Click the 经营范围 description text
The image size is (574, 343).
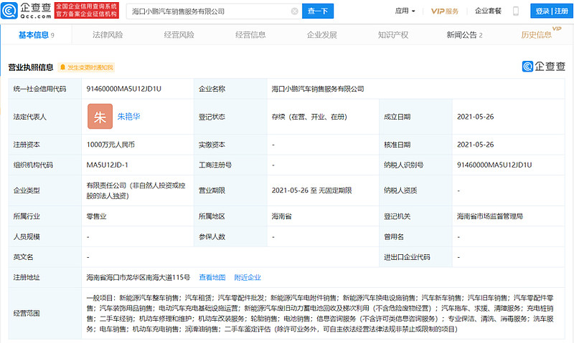[x=320, y=314]
